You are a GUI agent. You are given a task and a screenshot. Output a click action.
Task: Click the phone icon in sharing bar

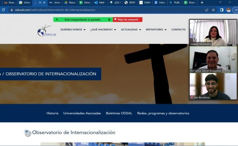pos(57,20)
